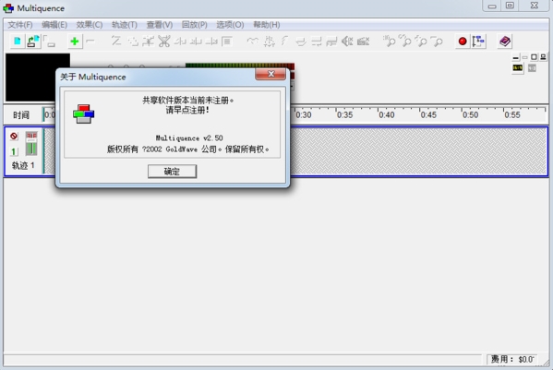Click the 时间 label beside the ruler
This screenshot has height=370, width=553.
point(21,115)
